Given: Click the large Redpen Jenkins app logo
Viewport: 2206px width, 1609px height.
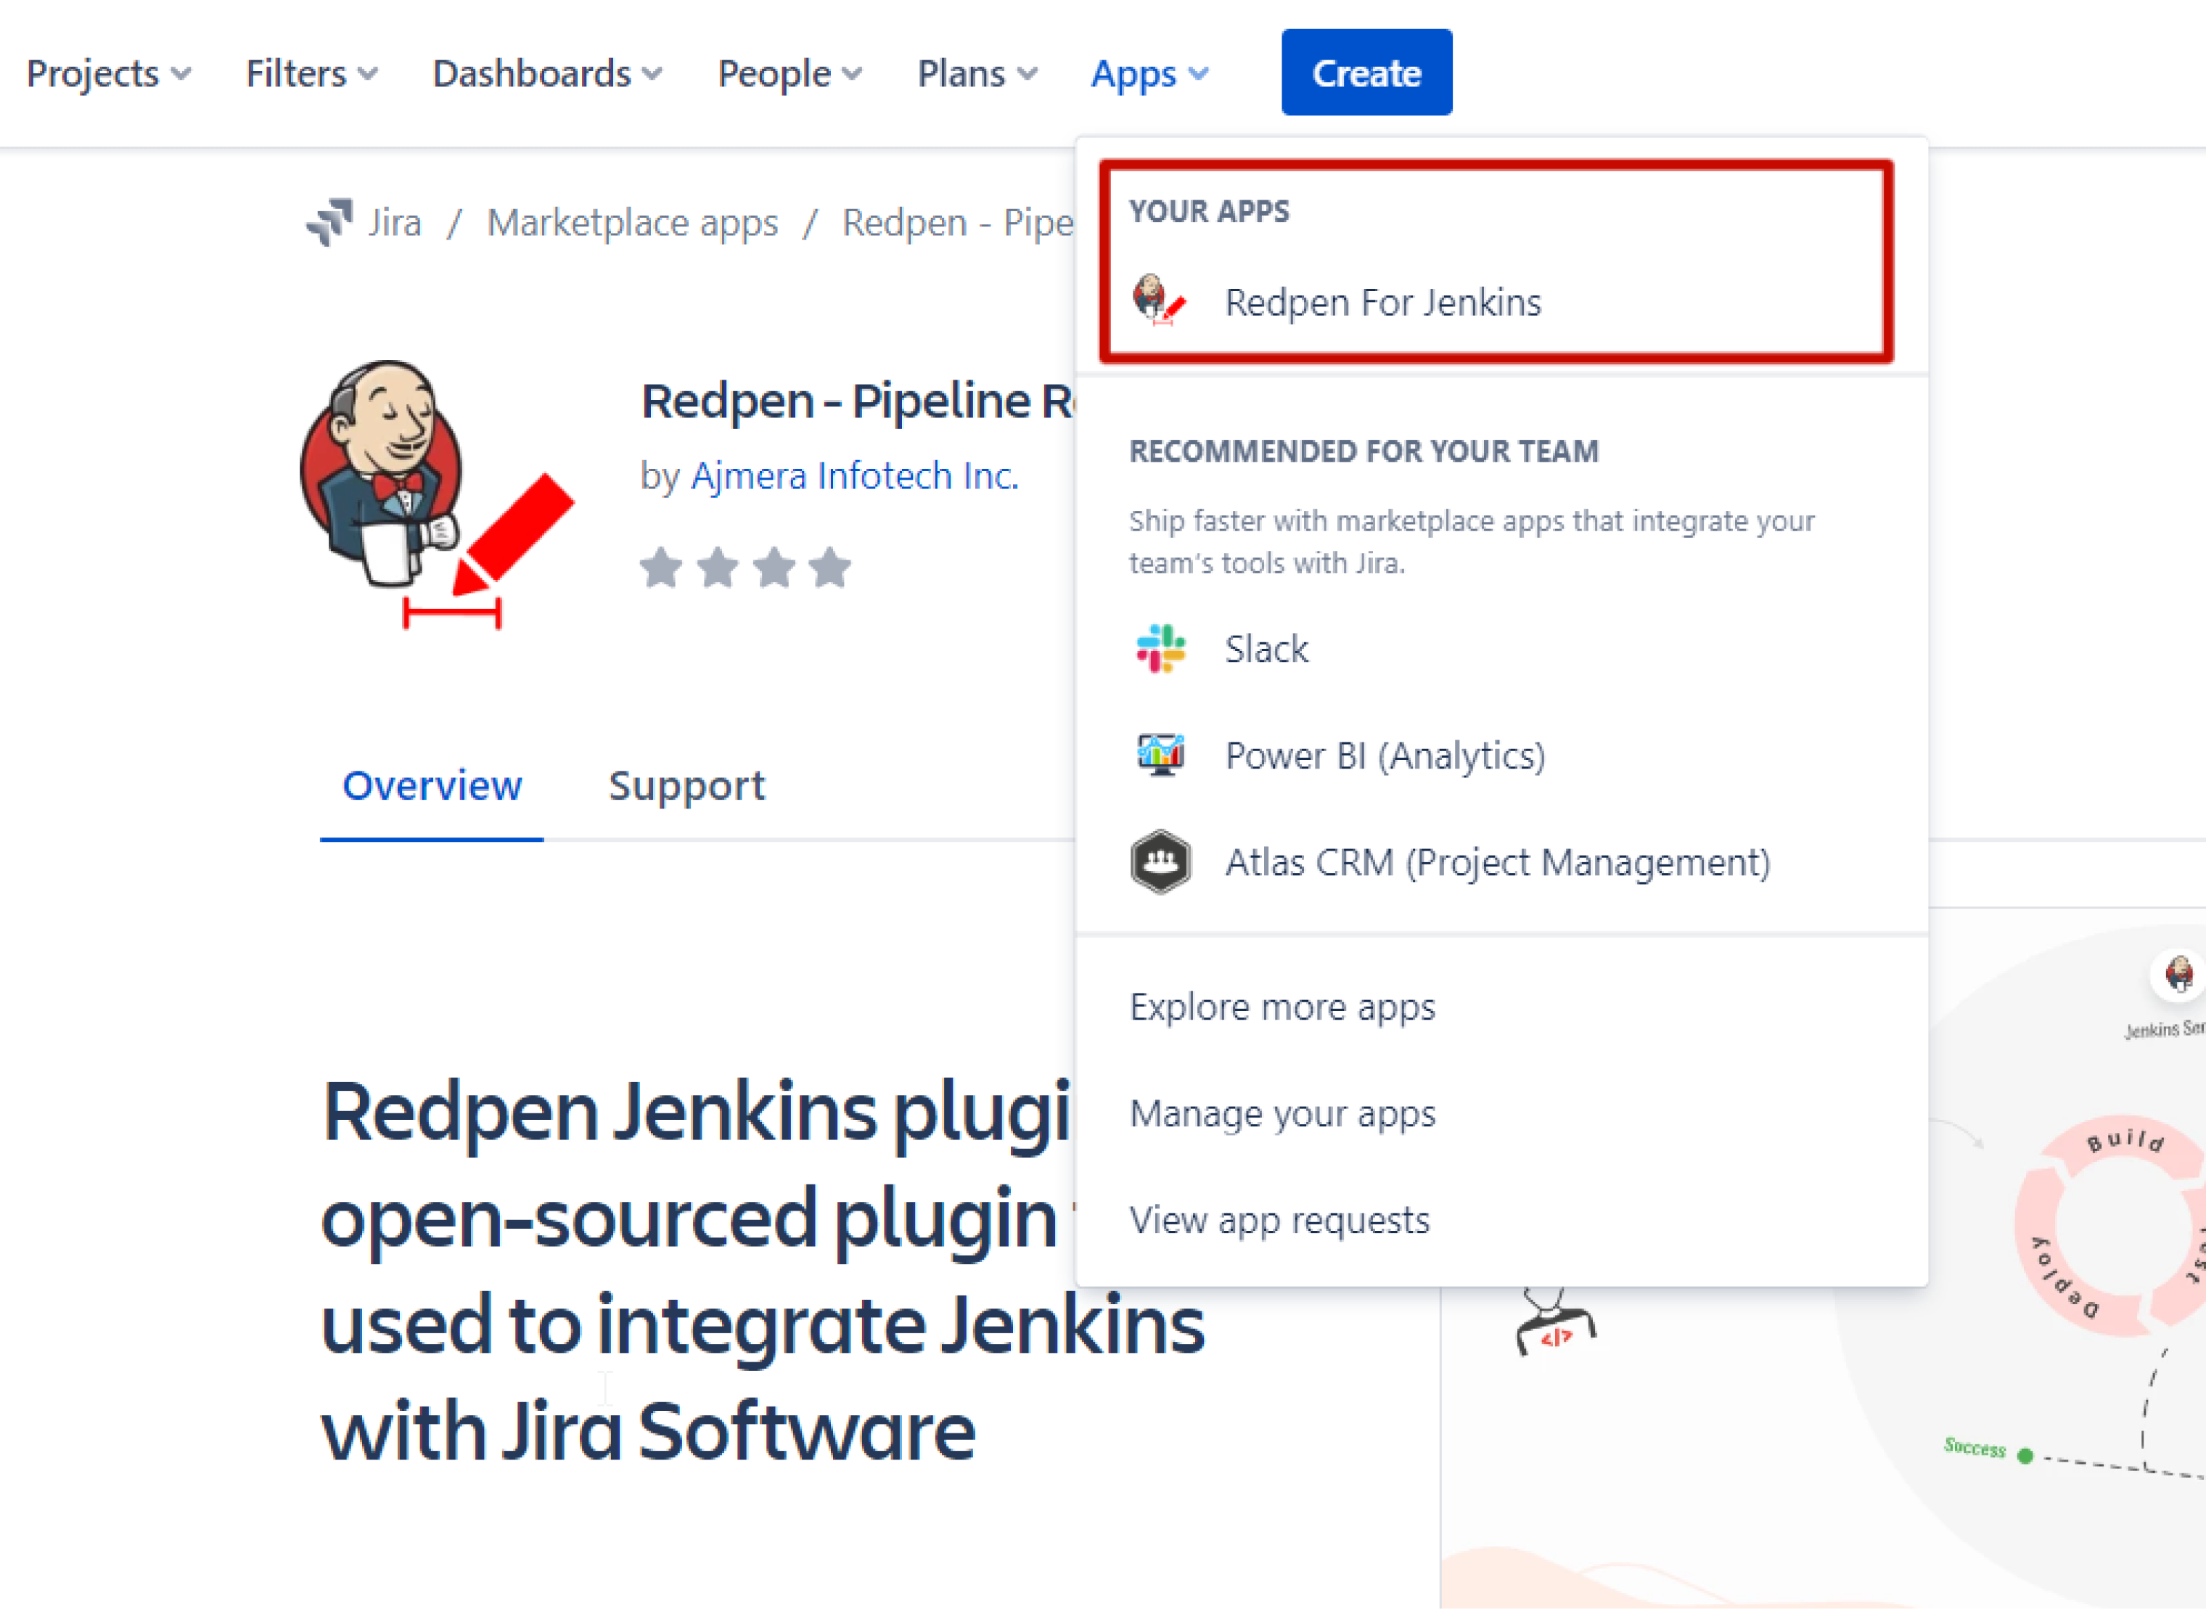Looking at the screenshot, I should (x=438, y=494).
